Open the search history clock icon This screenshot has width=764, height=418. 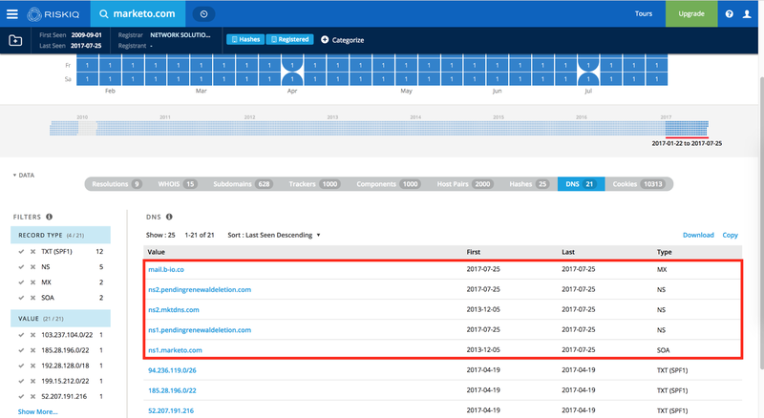[203, 14]
